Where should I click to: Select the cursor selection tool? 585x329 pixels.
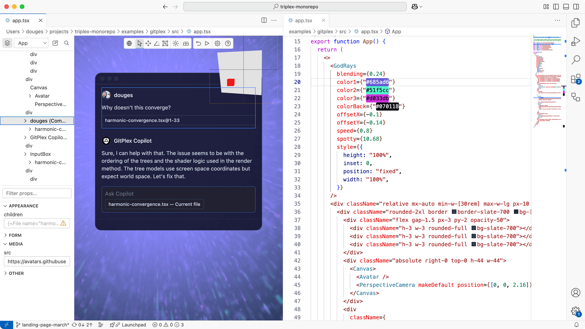(x=139, y=43)
